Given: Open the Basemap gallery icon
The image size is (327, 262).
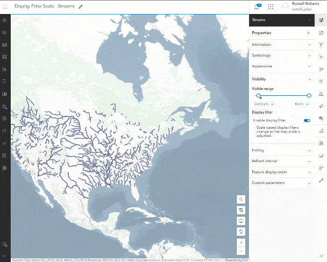Looking at the screenshot, I should click(4, 57).
